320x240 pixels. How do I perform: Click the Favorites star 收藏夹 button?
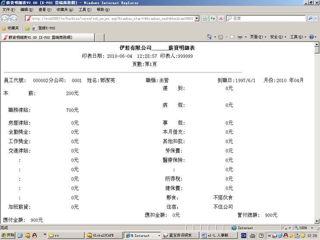click(10, 28)
